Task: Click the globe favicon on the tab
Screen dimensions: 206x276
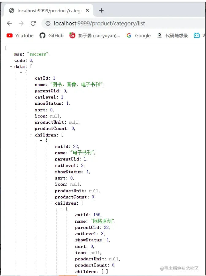Action: pyautogui.click(x=12, y=10)
